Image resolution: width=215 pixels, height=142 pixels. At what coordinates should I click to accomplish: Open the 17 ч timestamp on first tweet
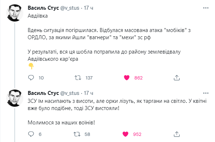pyautogui.click(x=88, y=8)
